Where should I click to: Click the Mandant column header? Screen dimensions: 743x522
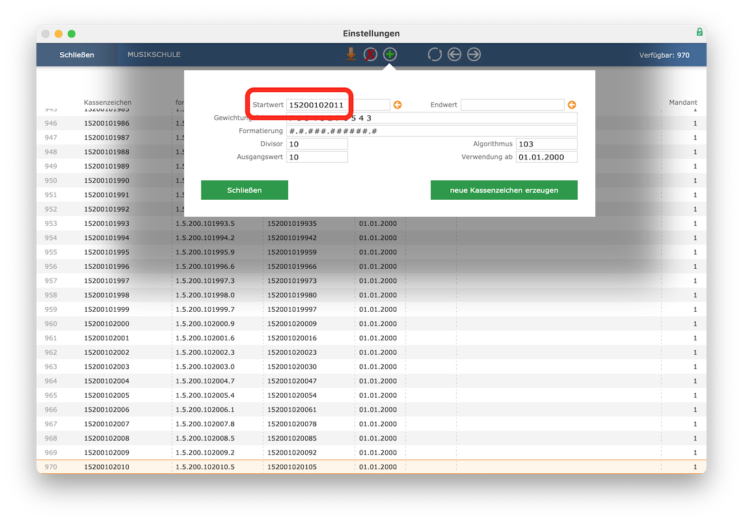click(683, 102)
